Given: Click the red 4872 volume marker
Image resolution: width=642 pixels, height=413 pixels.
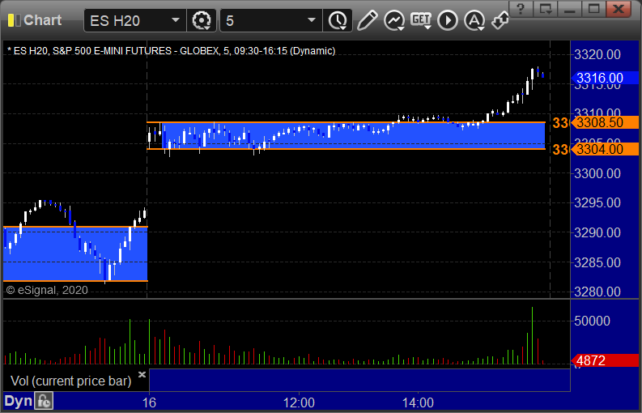Looking at the screenshot, I should (x=604, y=360).
